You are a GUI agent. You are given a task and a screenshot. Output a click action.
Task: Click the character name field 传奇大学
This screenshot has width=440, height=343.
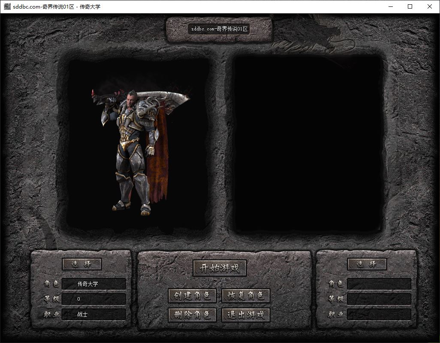[x=93, y=284]
